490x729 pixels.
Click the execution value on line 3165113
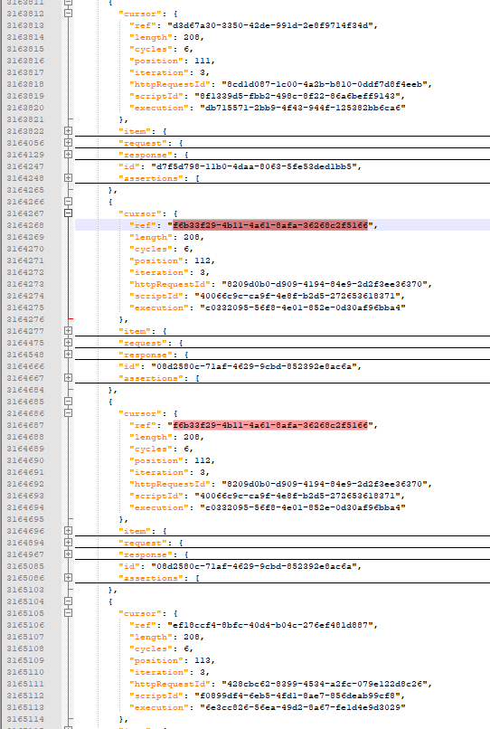(x=303, y=707)
